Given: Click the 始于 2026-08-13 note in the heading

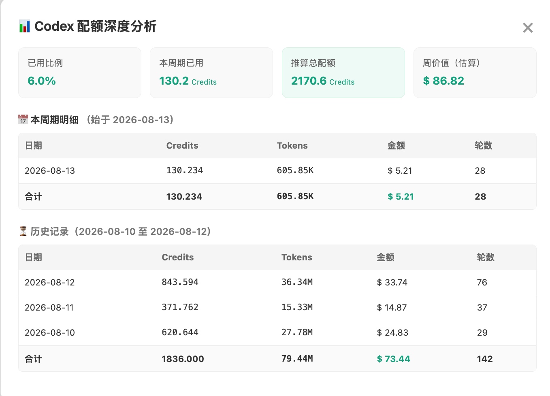Looking at the screenshot, I should tap(130, 120).
